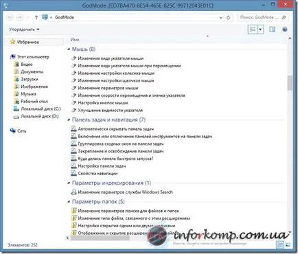Click icon beside Включение или отключение панелей инструментов
Screen dimensions: 298x254
tap(73, 136)
